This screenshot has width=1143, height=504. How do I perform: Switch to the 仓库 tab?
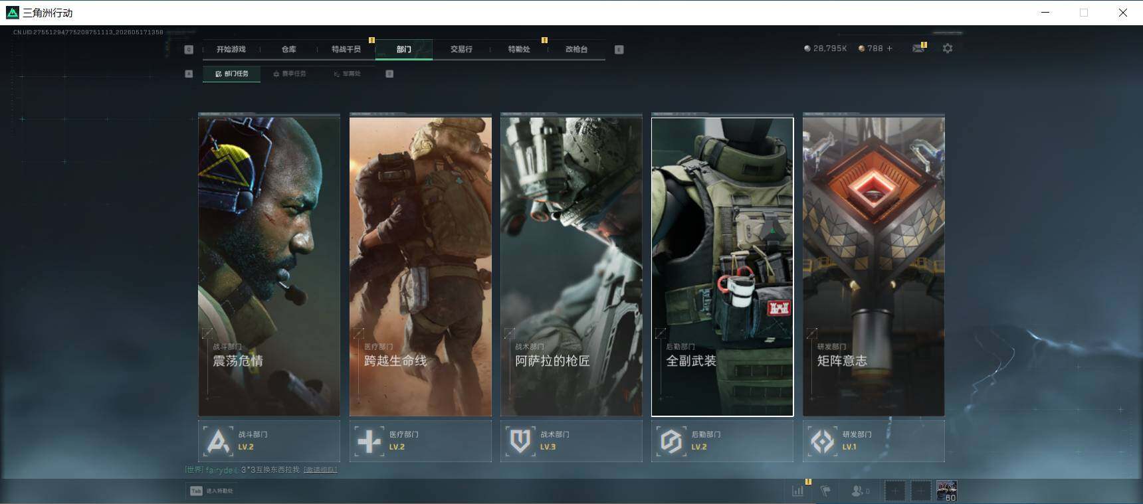288,49
